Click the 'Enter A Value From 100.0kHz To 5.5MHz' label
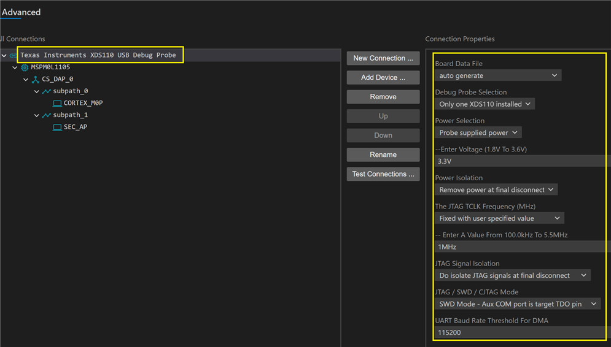 [501, 235]
